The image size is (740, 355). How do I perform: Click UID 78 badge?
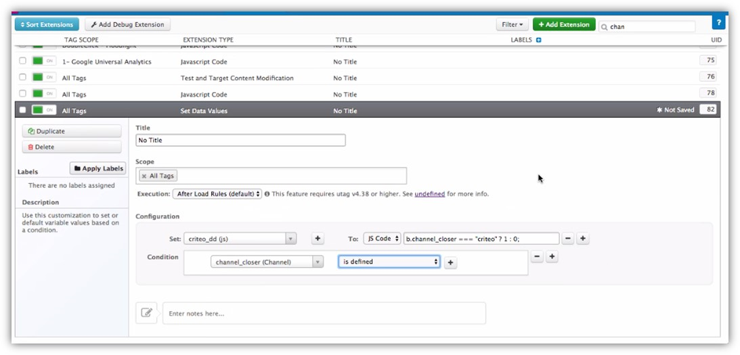[x=708, y=93]
